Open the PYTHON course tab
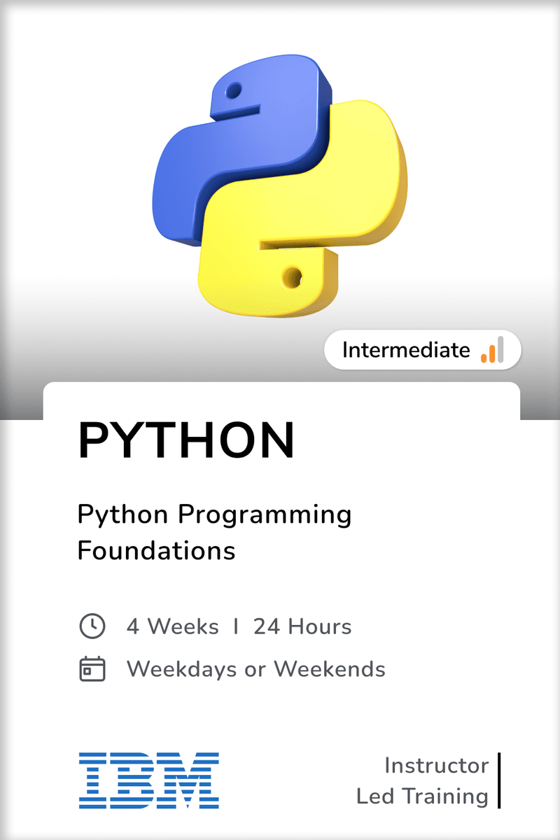 click(x=185, y=438)
